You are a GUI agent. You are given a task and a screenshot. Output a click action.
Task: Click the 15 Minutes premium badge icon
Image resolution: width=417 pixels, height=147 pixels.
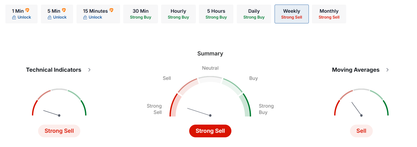[111, 10]
